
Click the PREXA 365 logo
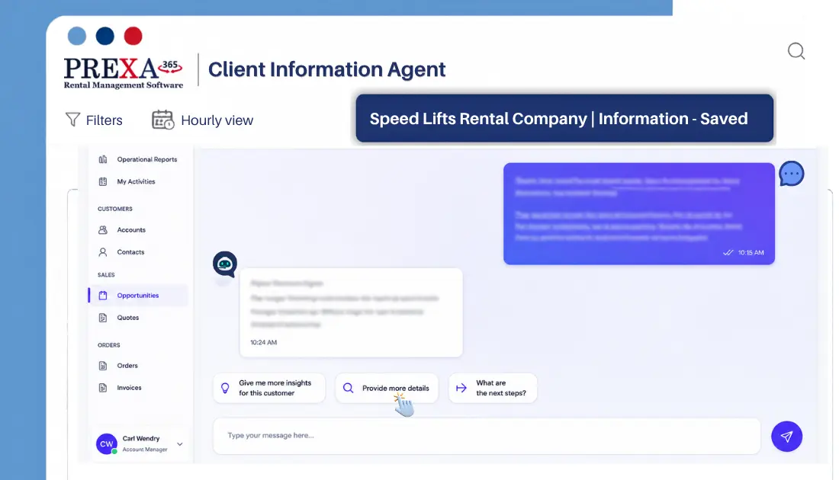[124, 72]
